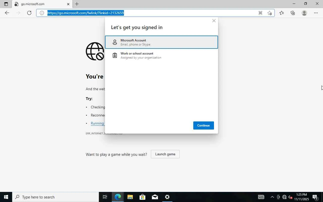Click the "Let's get you signed in" heading

pos(137,27)
